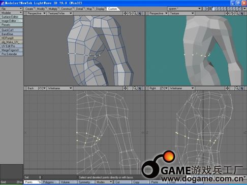
Task: Open the Texture render style dropdown
Action: [182, 13]
